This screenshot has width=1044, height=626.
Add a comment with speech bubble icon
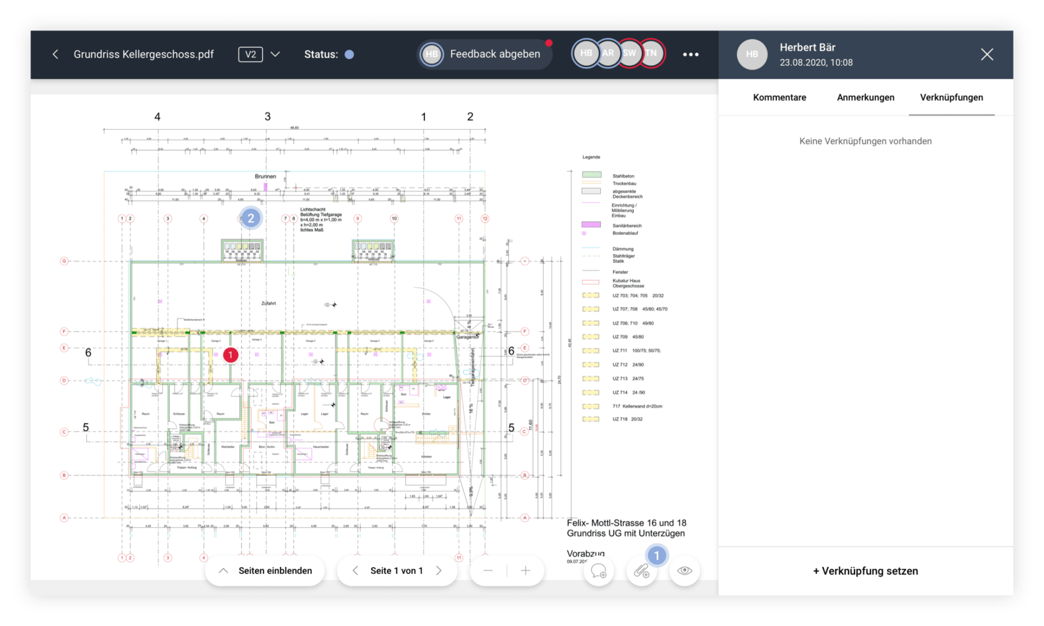point(599,571)
